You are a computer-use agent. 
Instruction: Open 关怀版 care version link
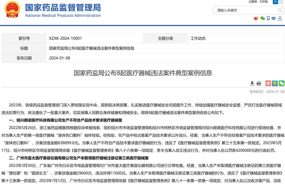click(264, 2)
